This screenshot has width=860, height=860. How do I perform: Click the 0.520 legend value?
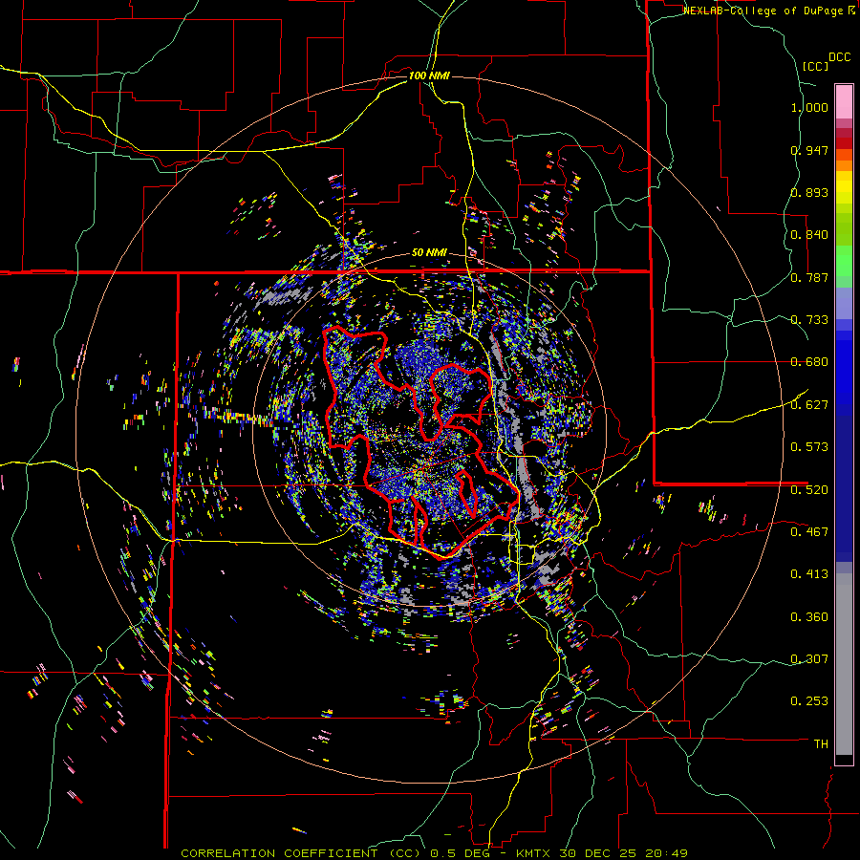[x=809, y=489]
